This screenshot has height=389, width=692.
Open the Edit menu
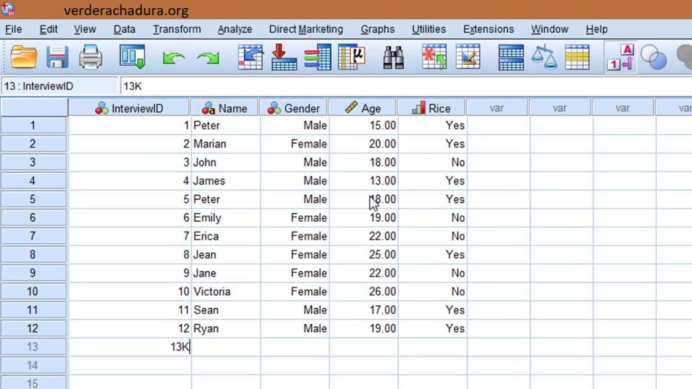pyautogui.click(x=49, y=29)
